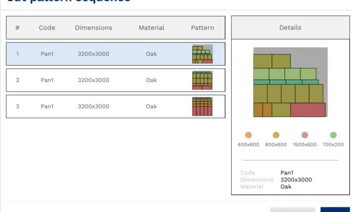This screenshot has height=212, width=353.
Task: Open the pattern thumbnail in row 3
Action: click(203, 107)
